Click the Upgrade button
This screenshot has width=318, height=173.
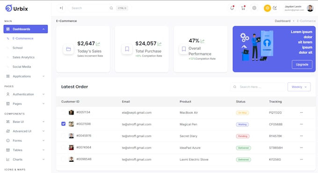coord(302,65)
